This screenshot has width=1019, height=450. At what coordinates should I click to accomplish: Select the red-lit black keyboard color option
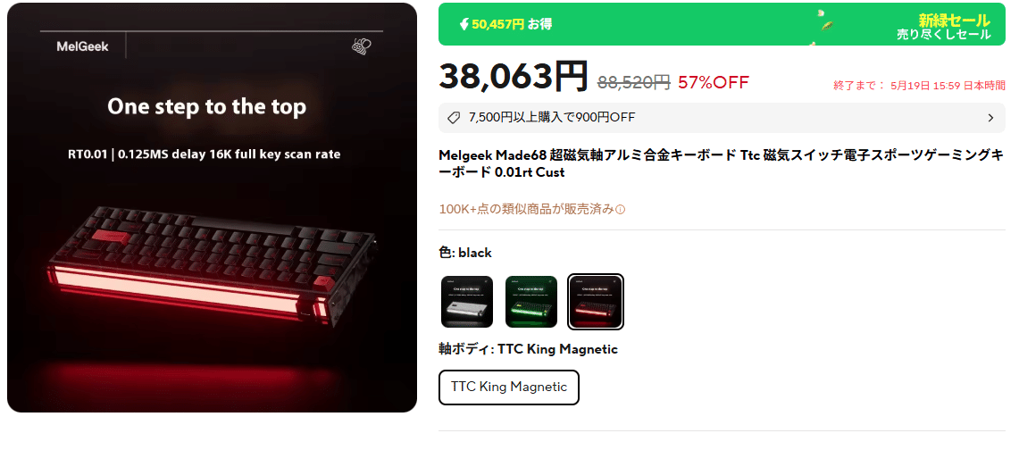tap(596, 301)
